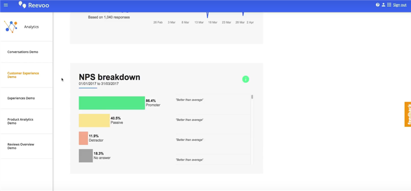Click the Reevoo logo
The height and width of the screenshot is (191, 411).
coord(33,5)
